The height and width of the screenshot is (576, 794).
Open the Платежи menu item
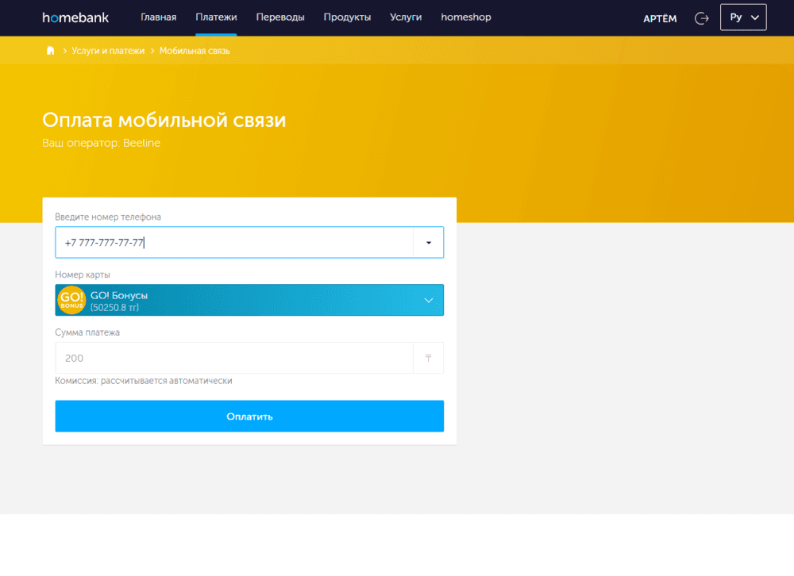[x=216, y=17]
